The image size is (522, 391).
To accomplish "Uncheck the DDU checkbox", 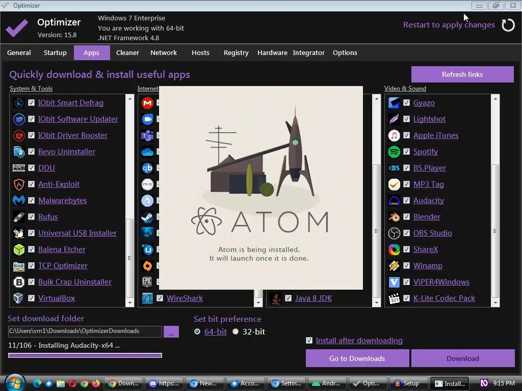I will pyautogui.click(x=31, y=167).
